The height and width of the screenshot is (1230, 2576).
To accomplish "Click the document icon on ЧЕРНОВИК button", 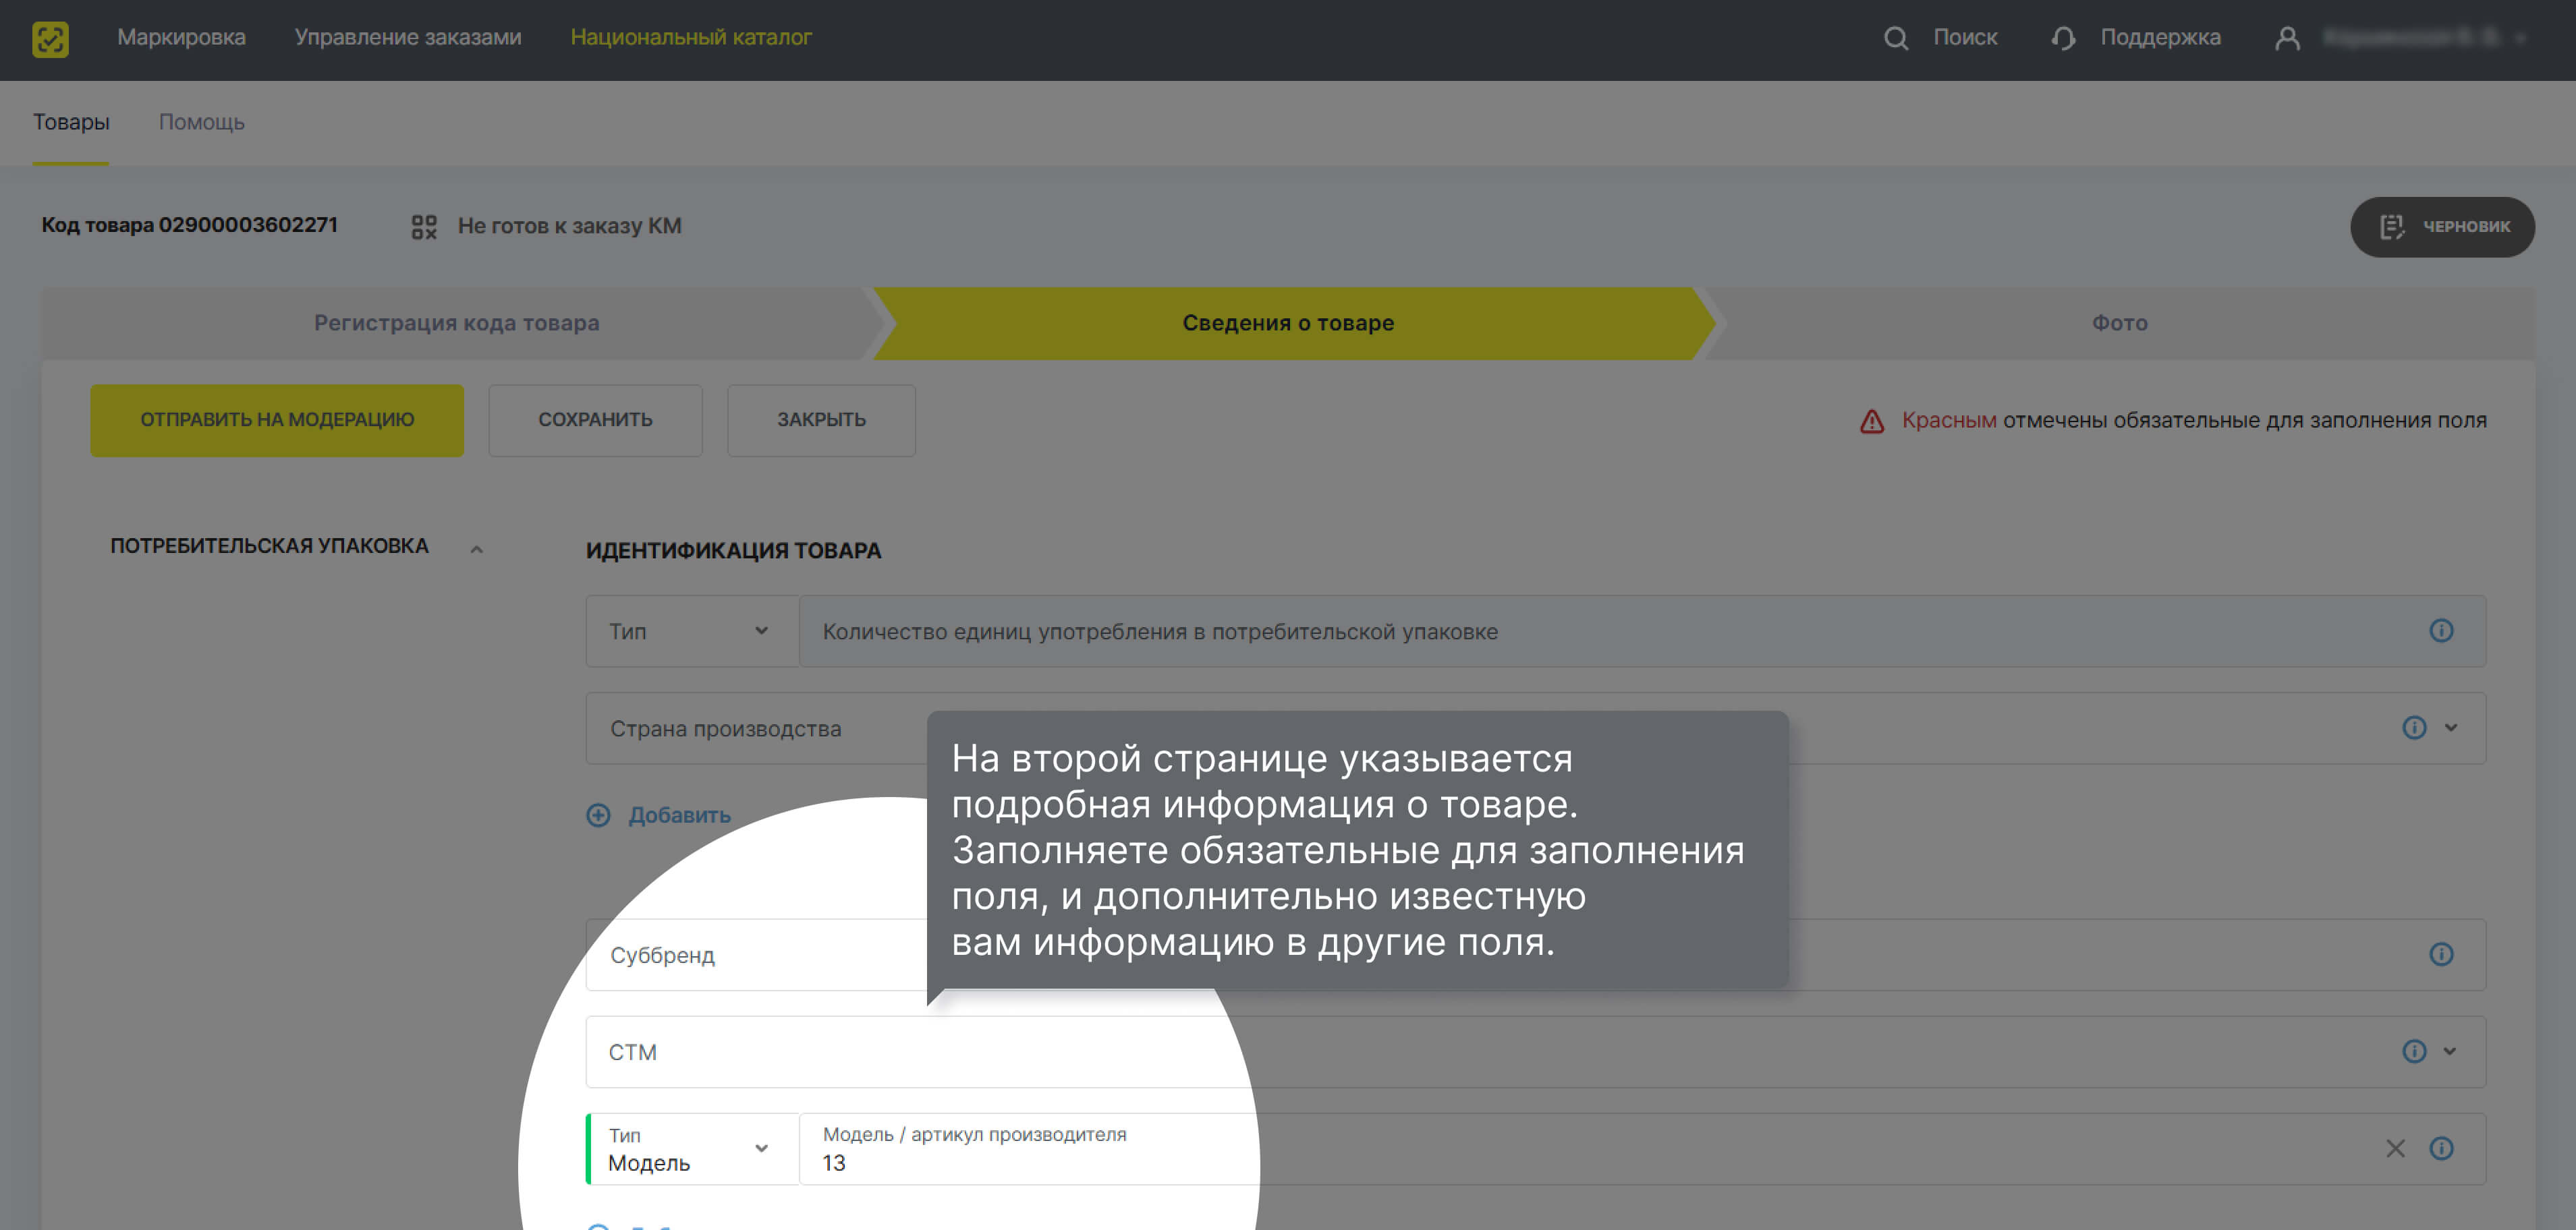I will click(2392, 227).
